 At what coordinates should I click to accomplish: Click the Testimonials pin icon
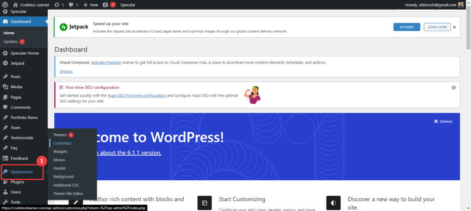tap(5, 138)
